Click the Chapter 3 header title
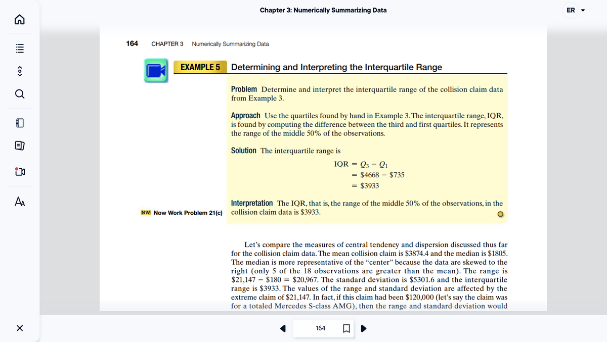Image resolution: width=607 pixels, height=342 pixels. (x=323, y=10)
